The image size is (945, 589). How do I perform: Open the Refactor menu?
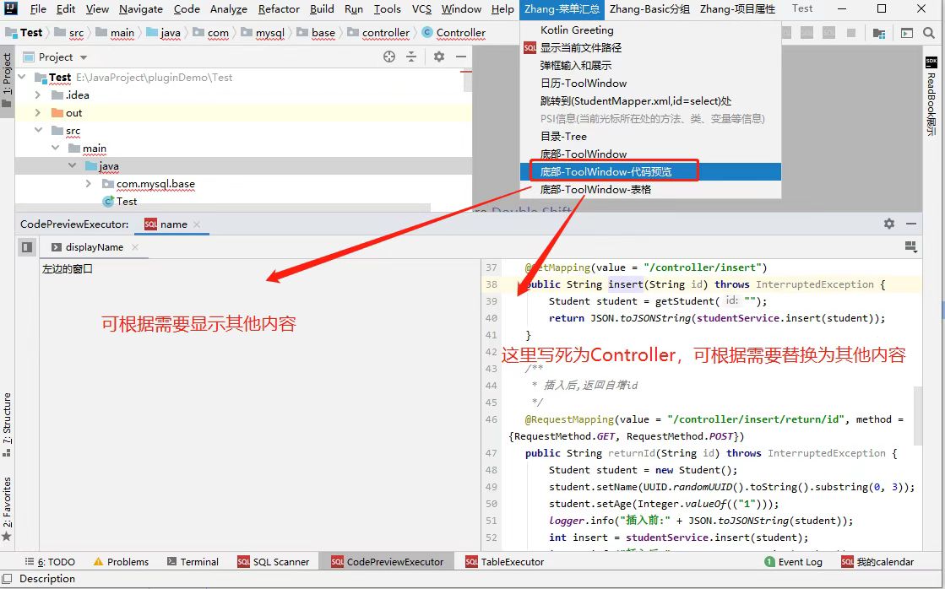pyautogui.click(x=279, y=8)
